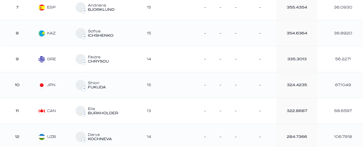Click the Greece flag icon
Screen dimensions: 363x147
point(42,59)
